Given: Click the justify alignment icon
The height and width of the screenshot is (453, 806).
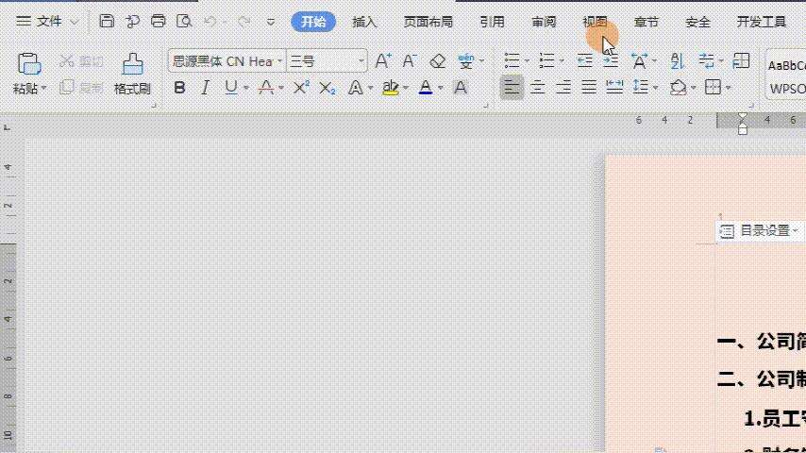Looking at the screenshot, I should pos(589,88).
